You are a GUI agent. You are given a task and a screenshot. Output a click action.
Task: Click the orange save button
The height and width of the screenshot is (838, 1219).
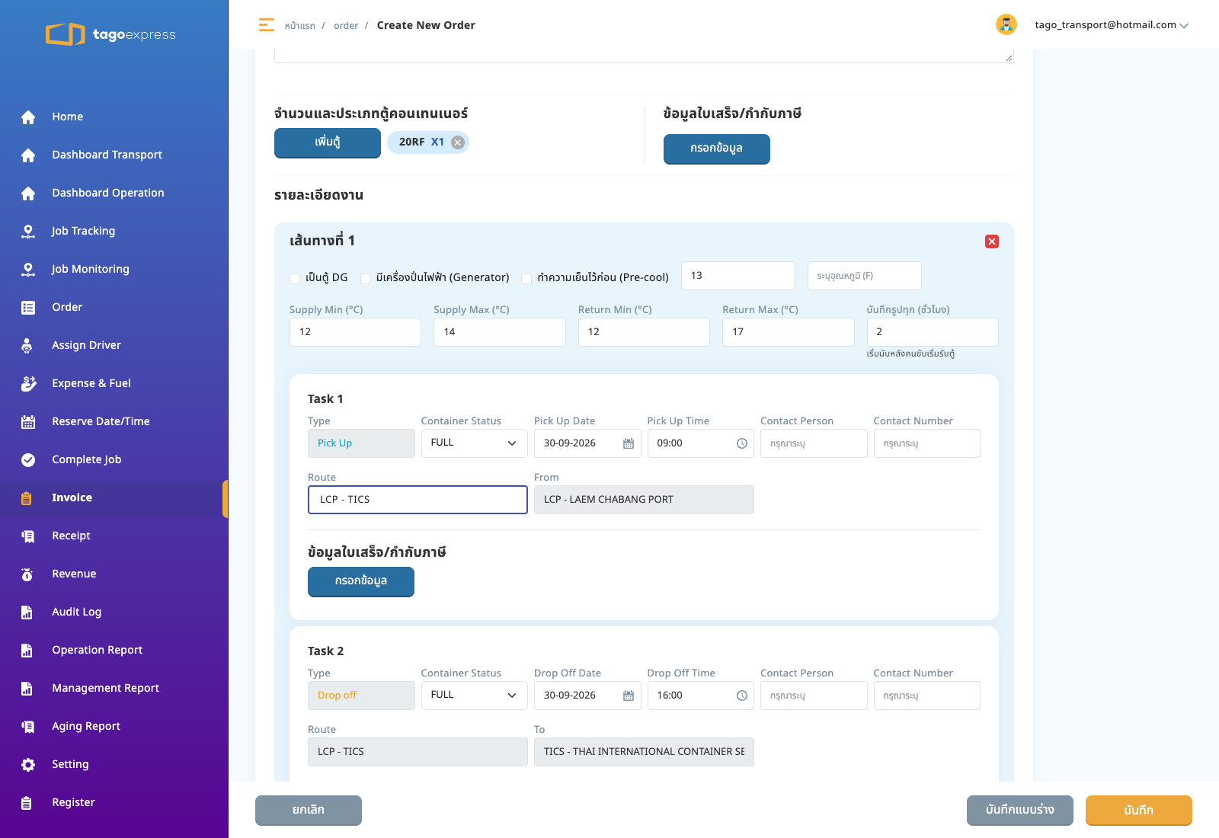point(1138,810)
